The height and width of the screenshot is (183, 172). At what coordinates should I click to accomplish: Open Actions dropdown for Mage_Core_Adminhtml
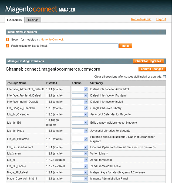click(80, 179)
